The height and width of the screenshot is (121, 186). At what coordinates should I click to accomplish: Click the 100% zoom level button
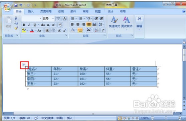145,118
